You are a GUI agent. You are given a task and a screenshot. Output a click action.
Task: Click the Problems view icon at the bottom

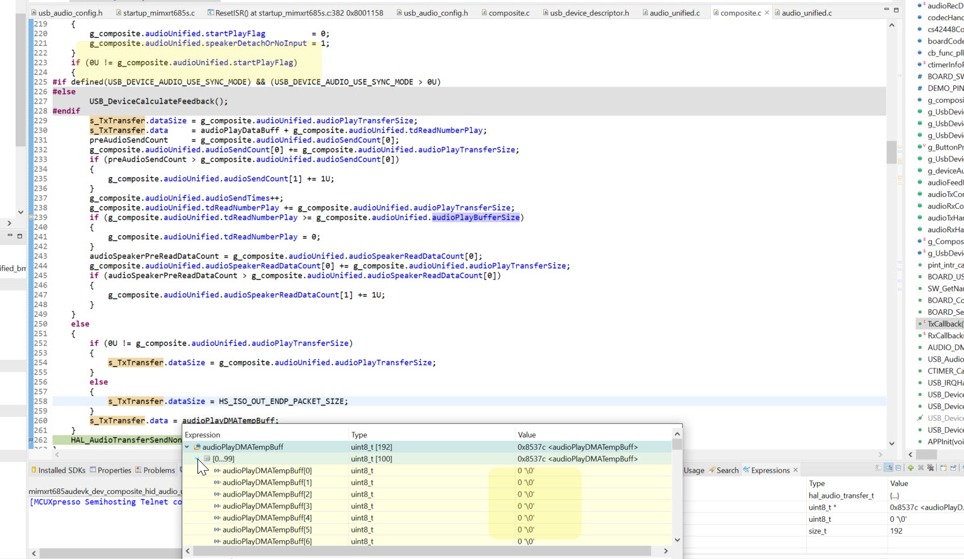[x=138, y=471]
